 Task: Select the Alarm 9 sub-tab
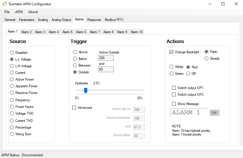tap(122, 32)
